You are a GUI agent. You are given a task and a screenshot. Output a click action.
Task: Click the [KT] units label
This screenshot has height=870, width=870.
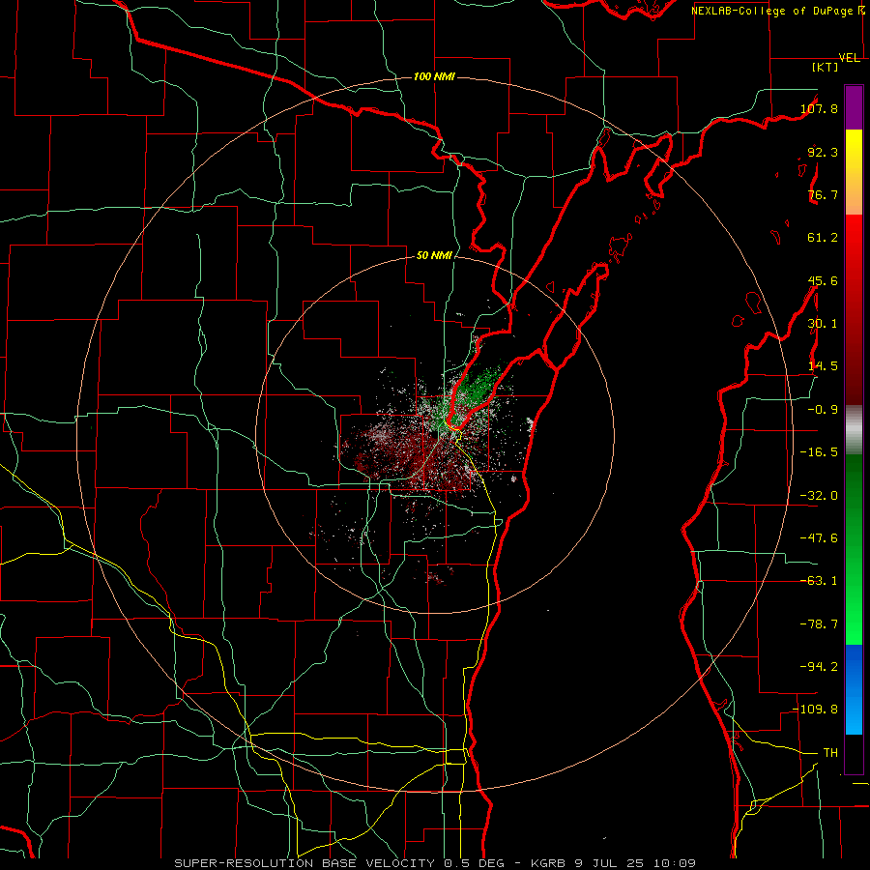click(826, 67)
